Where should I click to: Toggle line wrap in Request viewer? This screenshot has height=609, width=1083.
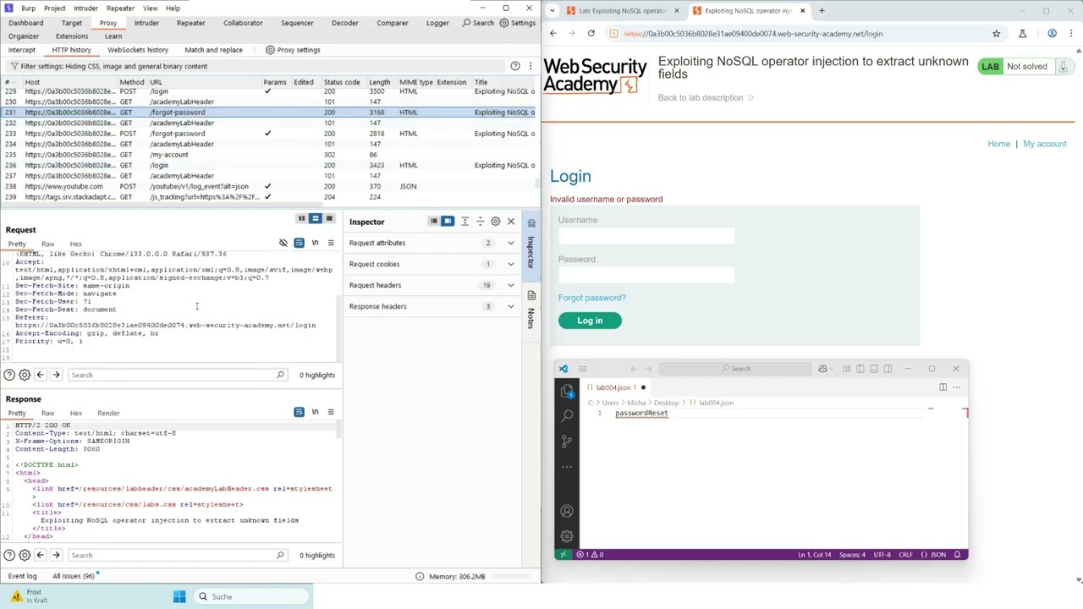click(299, 244)
